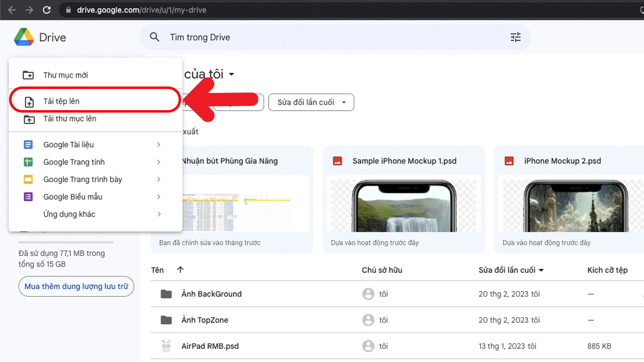Viewport: 644px width, 362px height.
Task: Open the Sửa đổi lần cuối filter dropdown
Action: (311, 102)
